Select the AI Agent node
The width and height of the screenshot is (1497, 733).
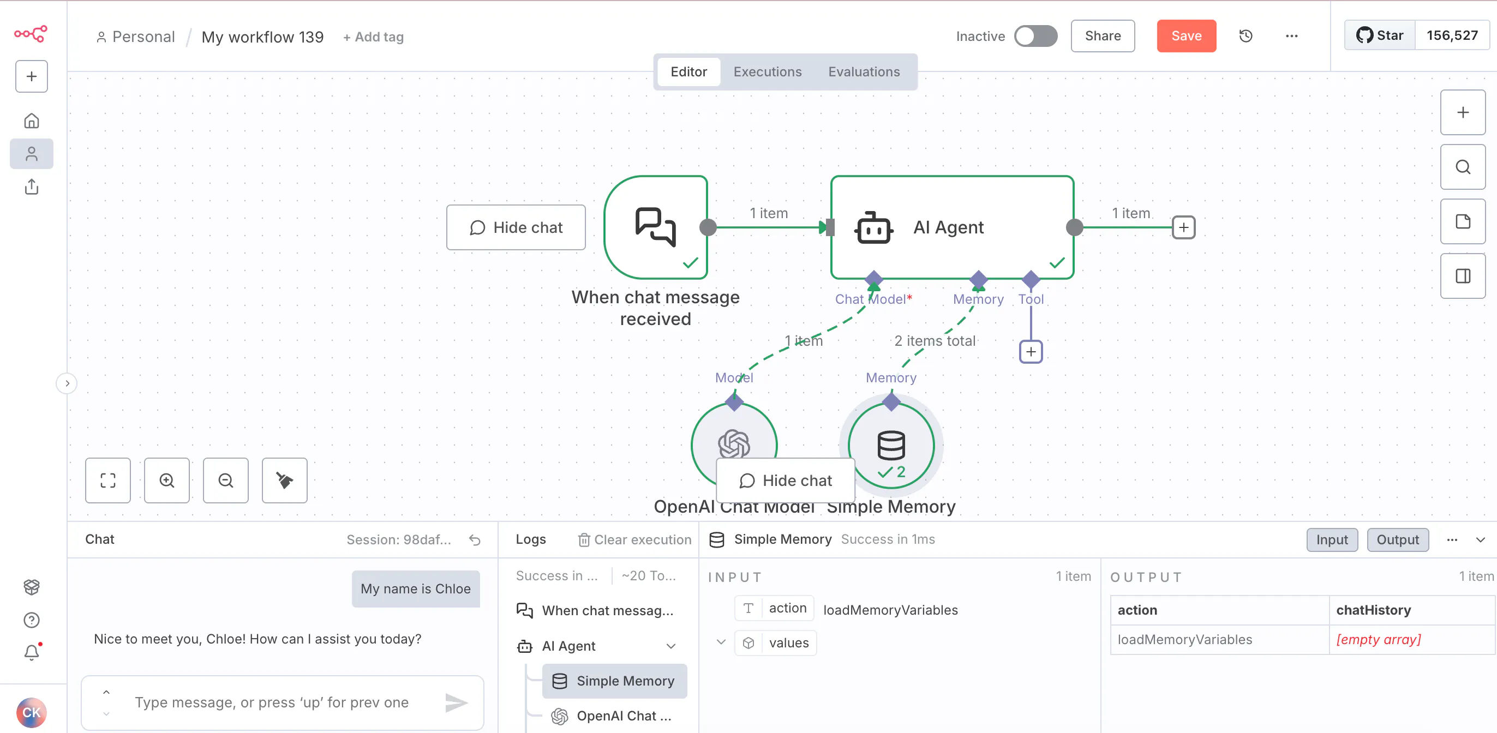pos(952,227)
